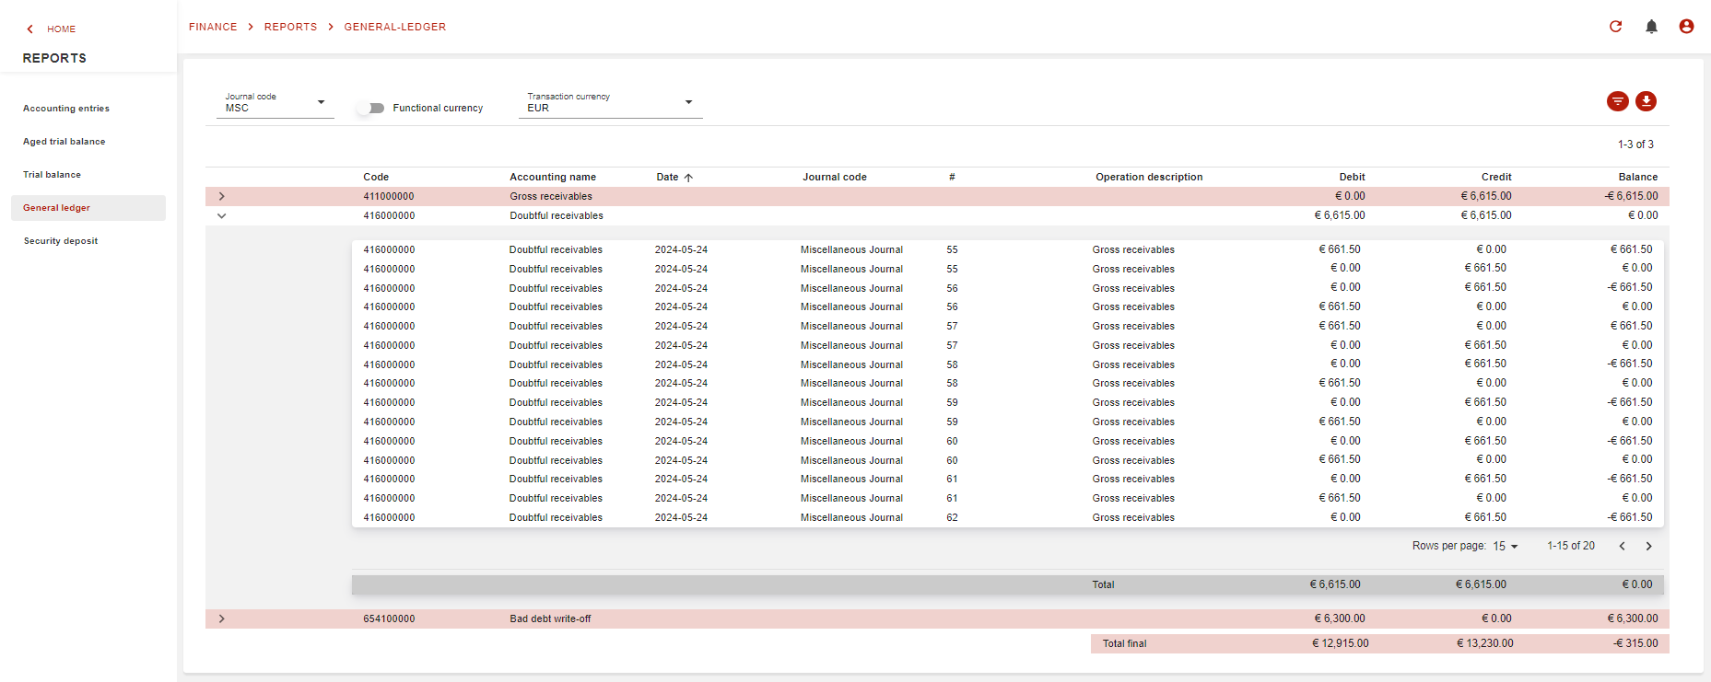Click FINANCE in the breadcrumb
Screen dimensions: 1711x682
click(213, 27)
